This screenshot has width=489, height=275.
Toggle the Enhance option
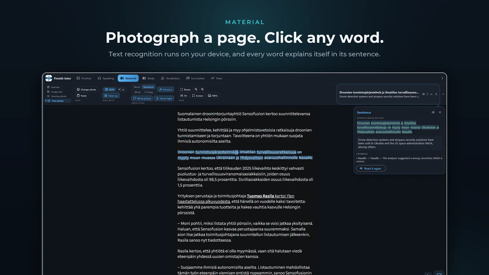(x=166, y=90)
